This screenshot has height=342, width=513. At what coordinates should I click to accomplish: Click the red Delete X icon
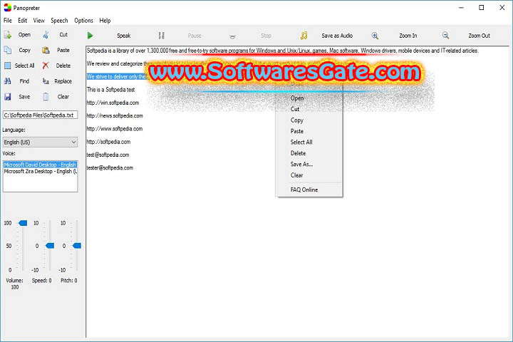[x=46, y=66]
